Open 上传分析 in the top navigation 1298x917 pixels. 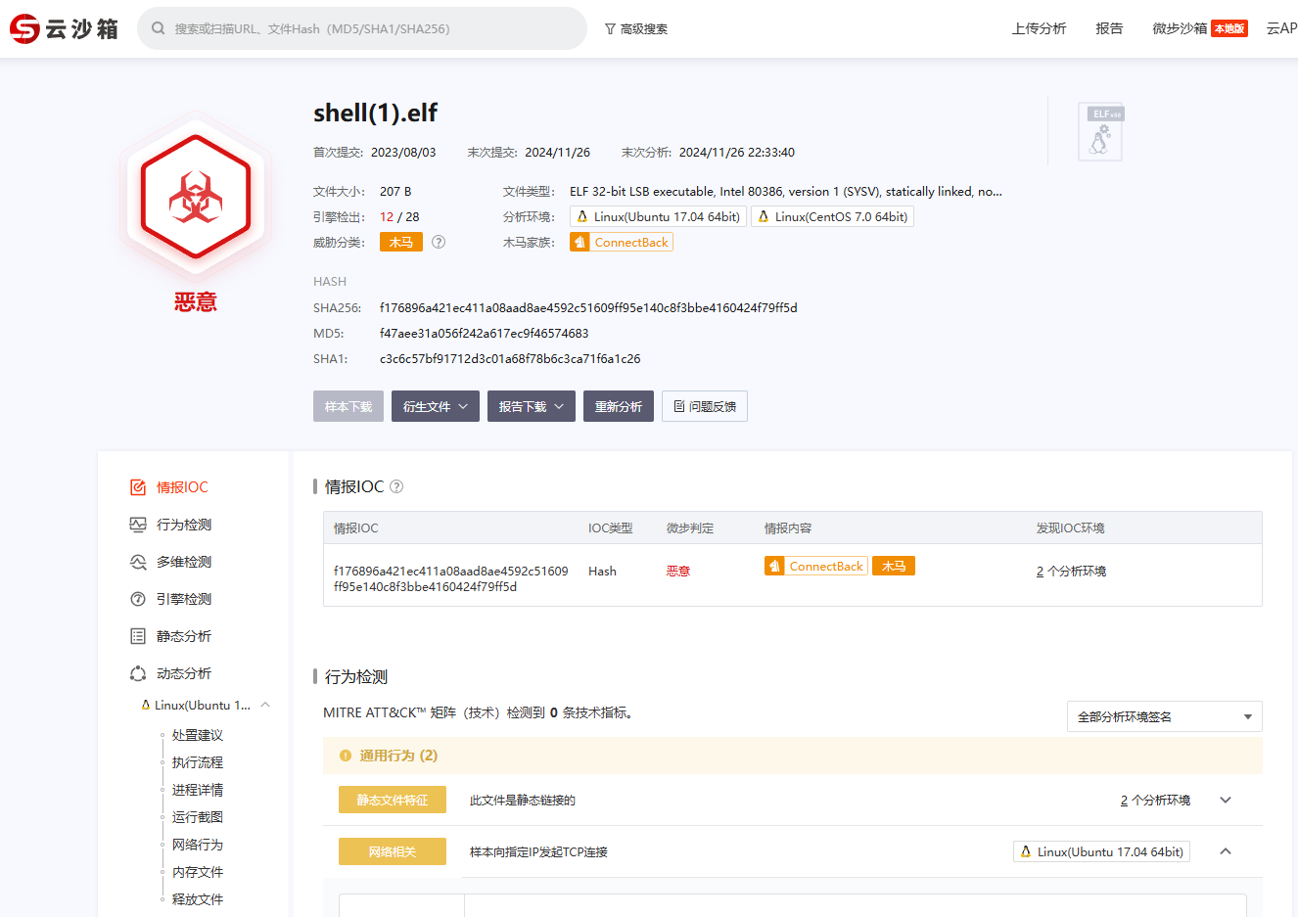coord(1039,28)
